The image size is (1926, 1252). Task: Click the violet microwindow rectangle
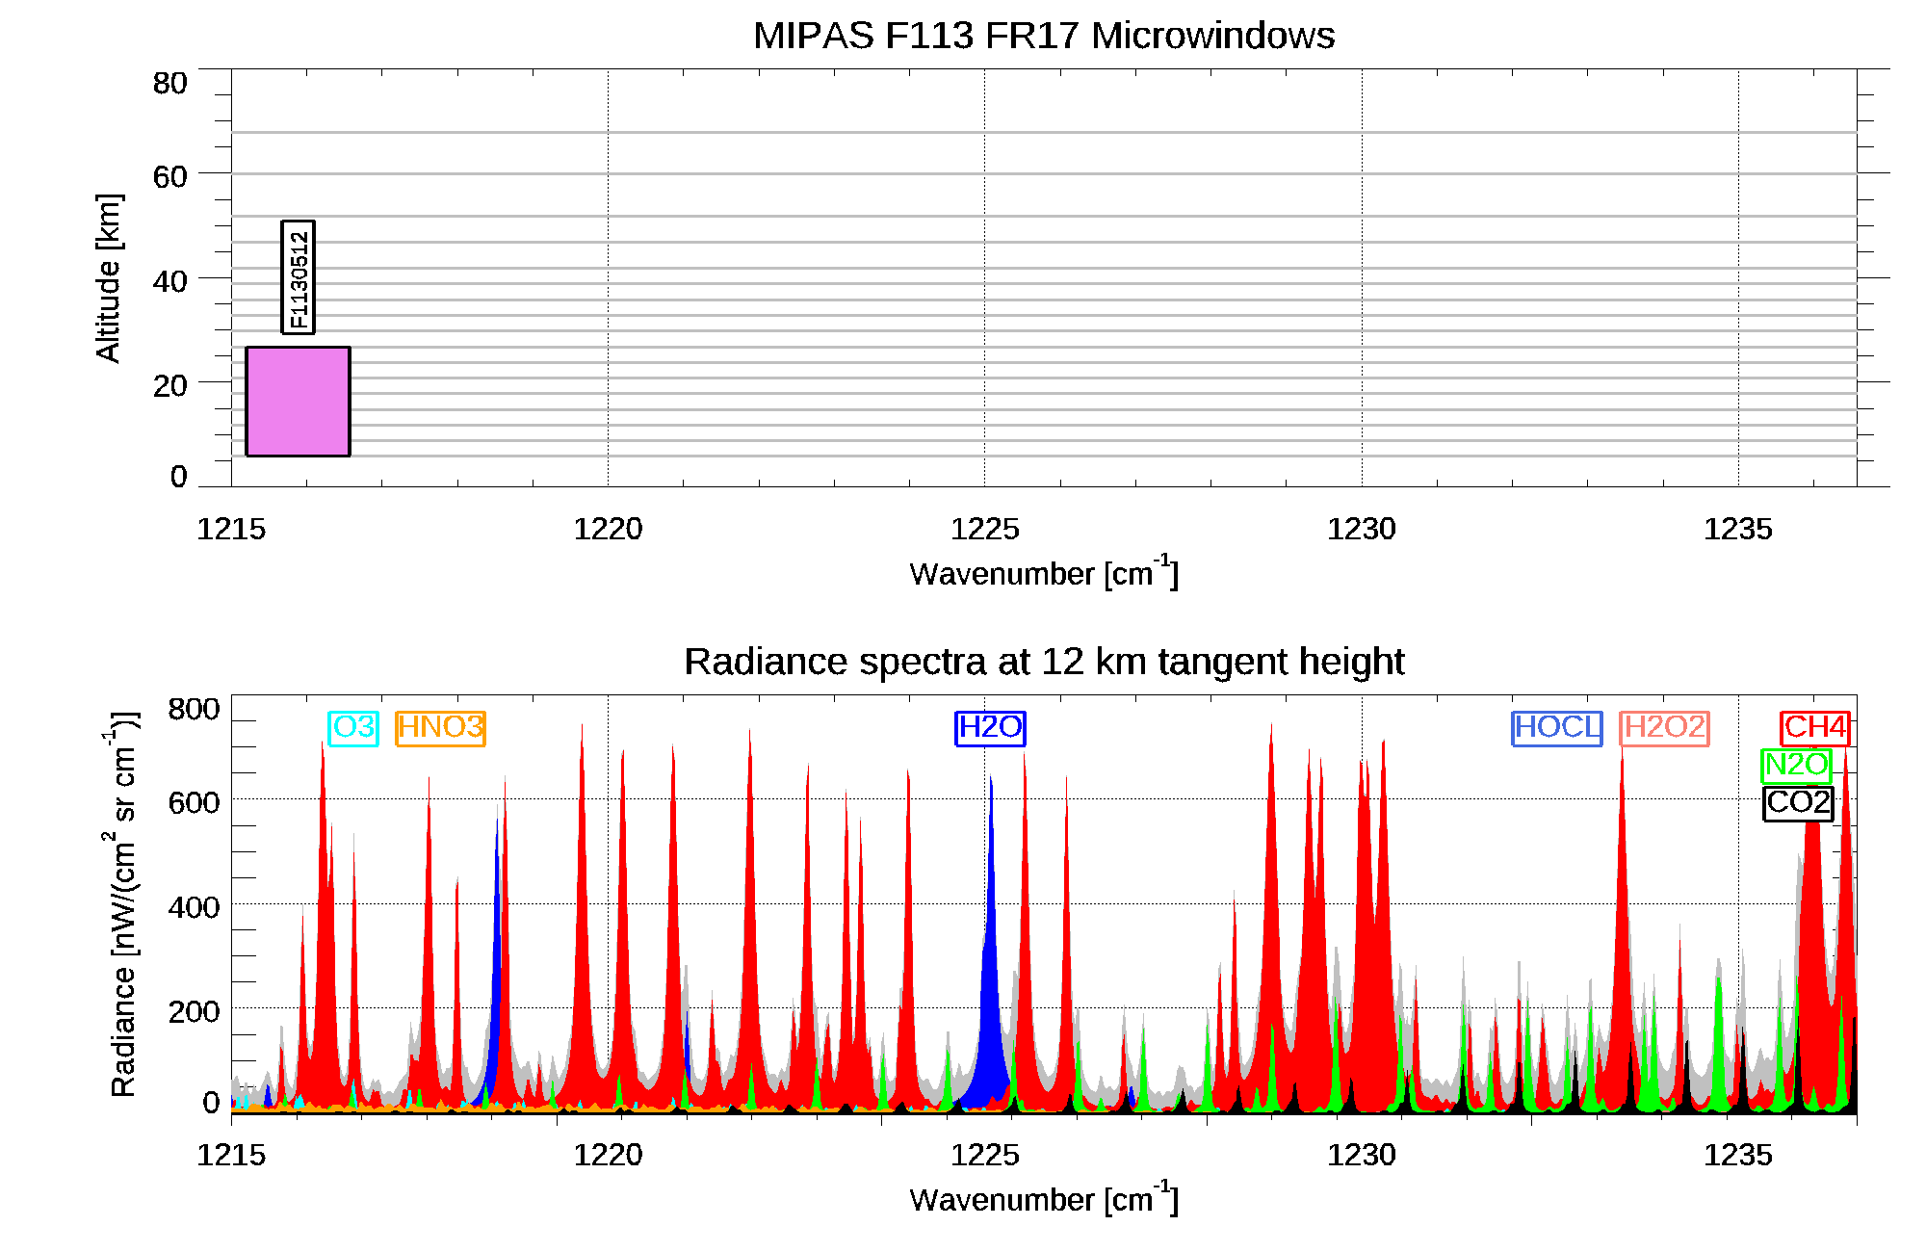coord(298,402)
